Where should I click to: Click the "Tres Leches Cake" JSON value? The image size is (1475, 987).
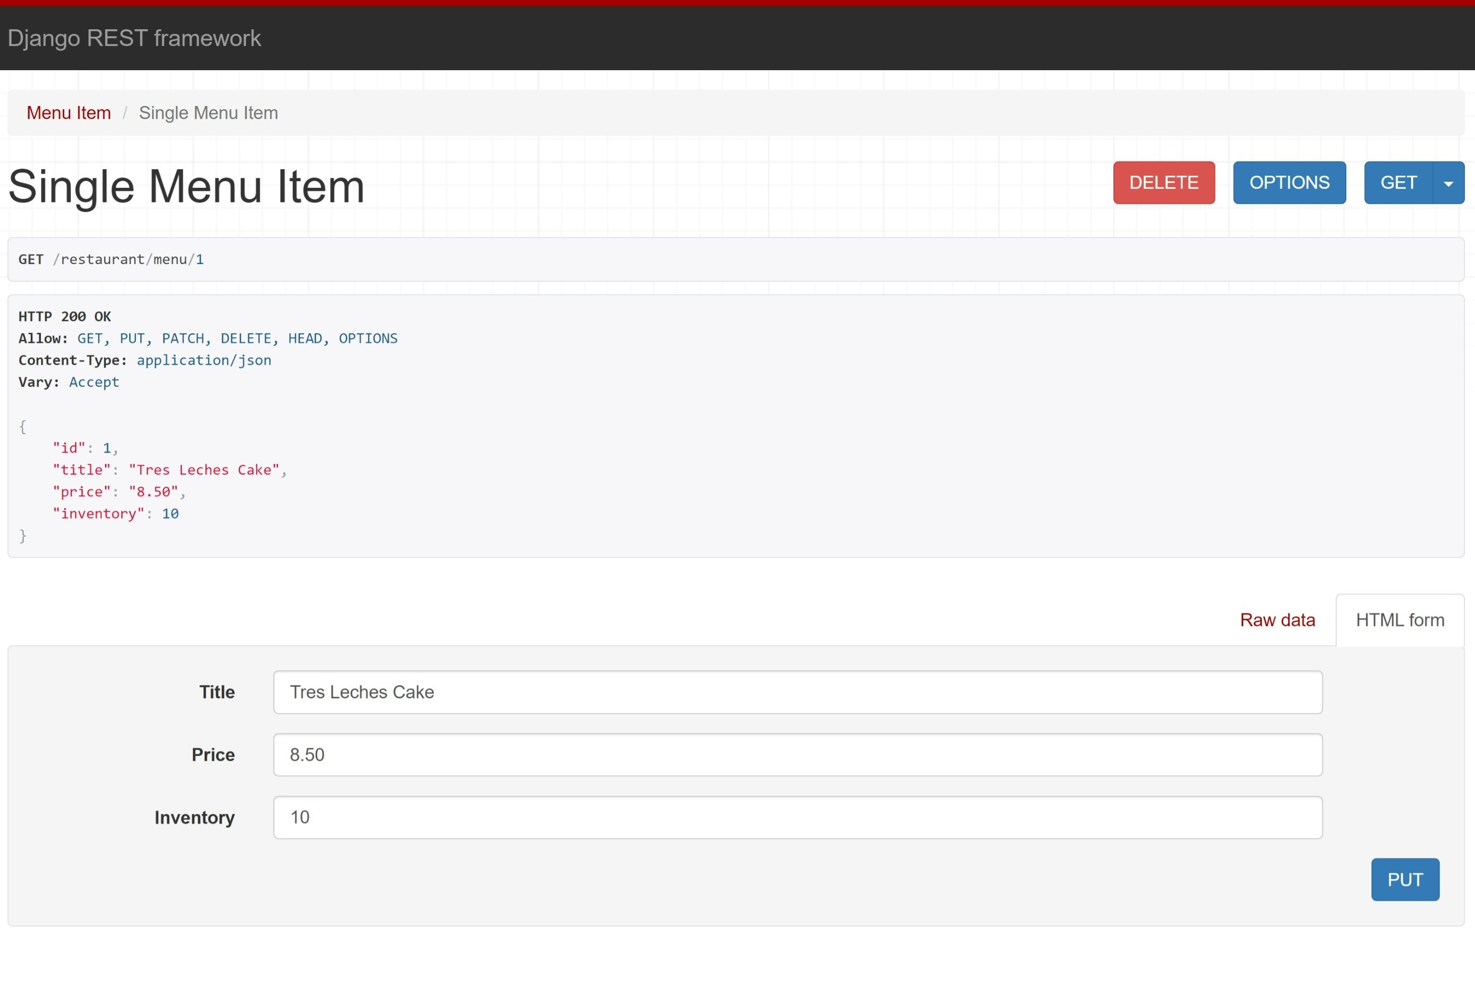204,470
